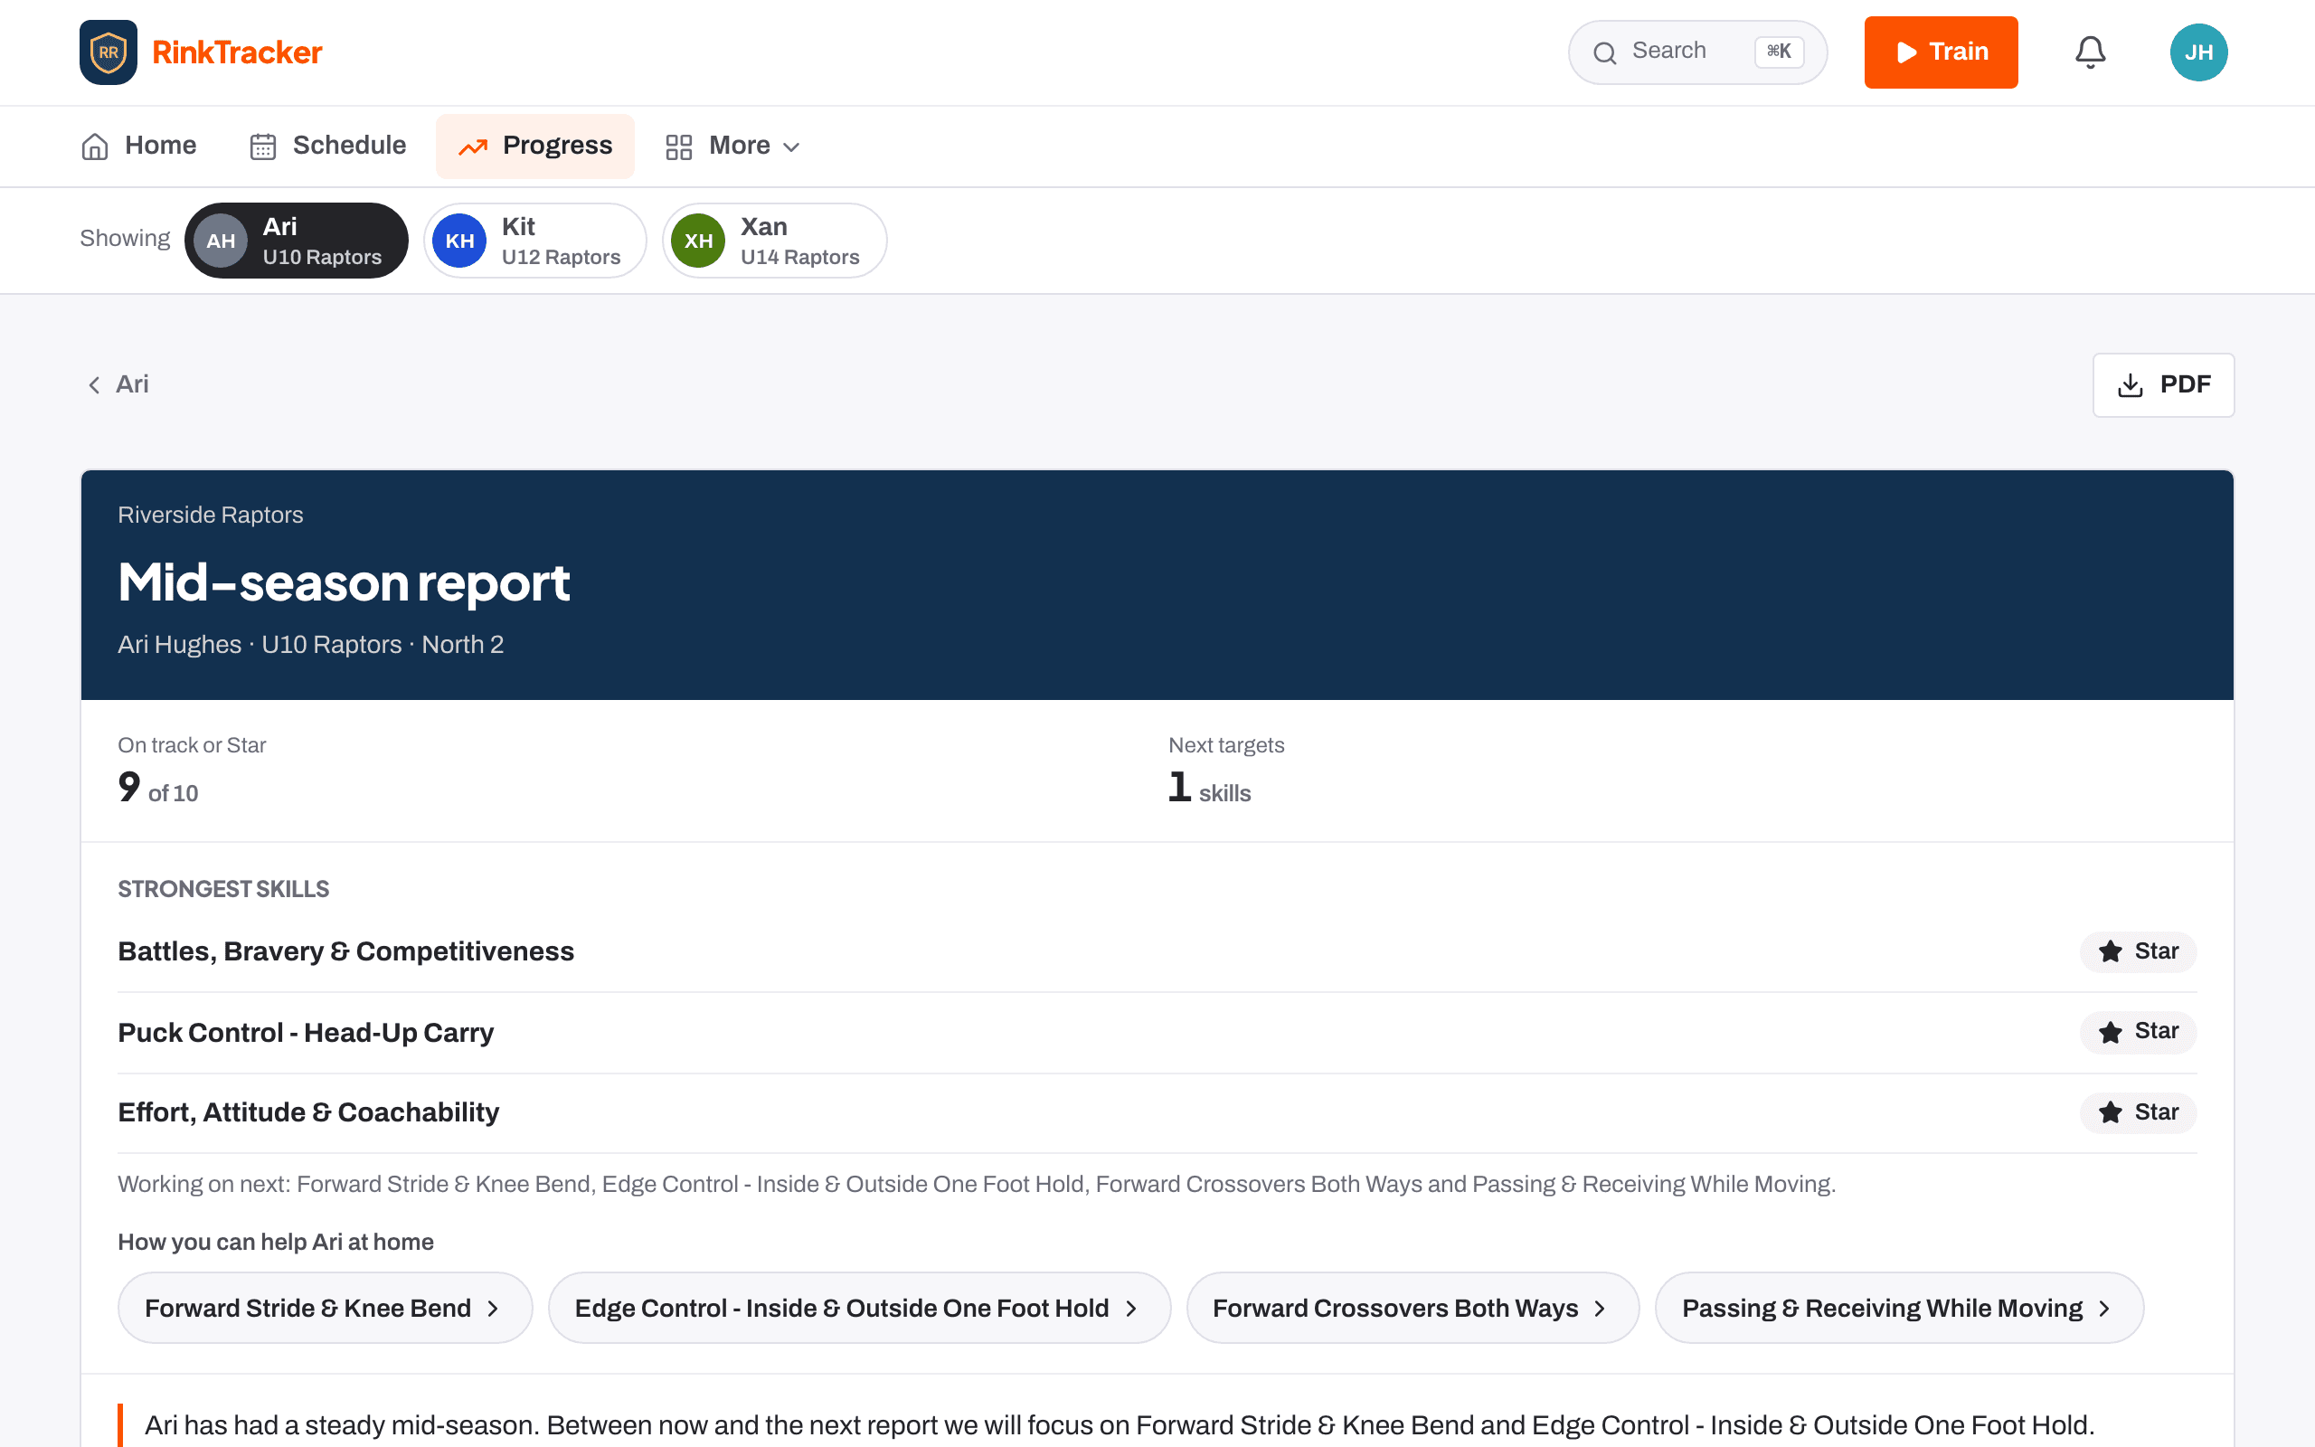Open the Schedule tab

[x=328, y=146]
